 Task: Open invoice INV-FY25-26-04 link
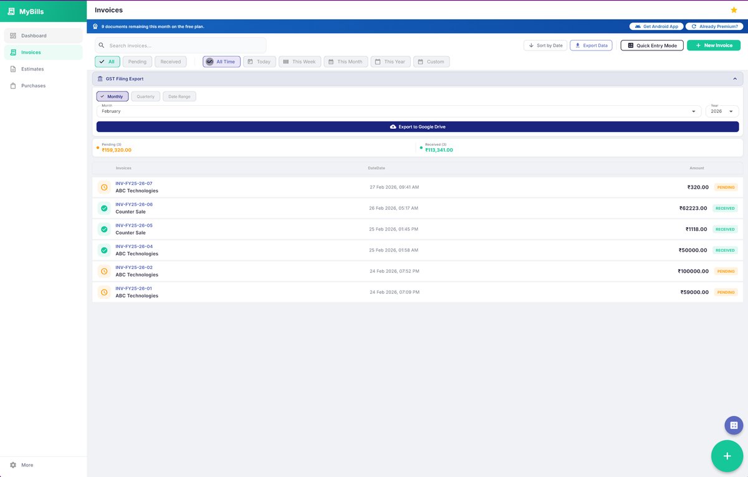(134, 246)
